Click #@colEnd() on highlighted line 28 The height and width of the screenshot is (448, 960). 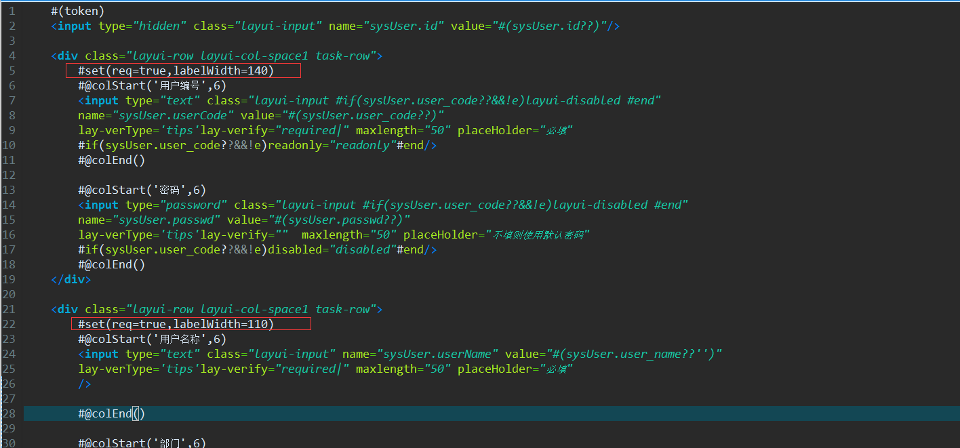(112, 413)
